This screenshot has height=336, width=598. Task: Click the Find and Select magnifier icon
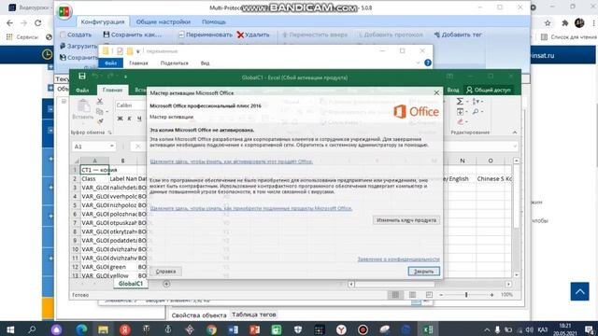click(x=476, y=112)
